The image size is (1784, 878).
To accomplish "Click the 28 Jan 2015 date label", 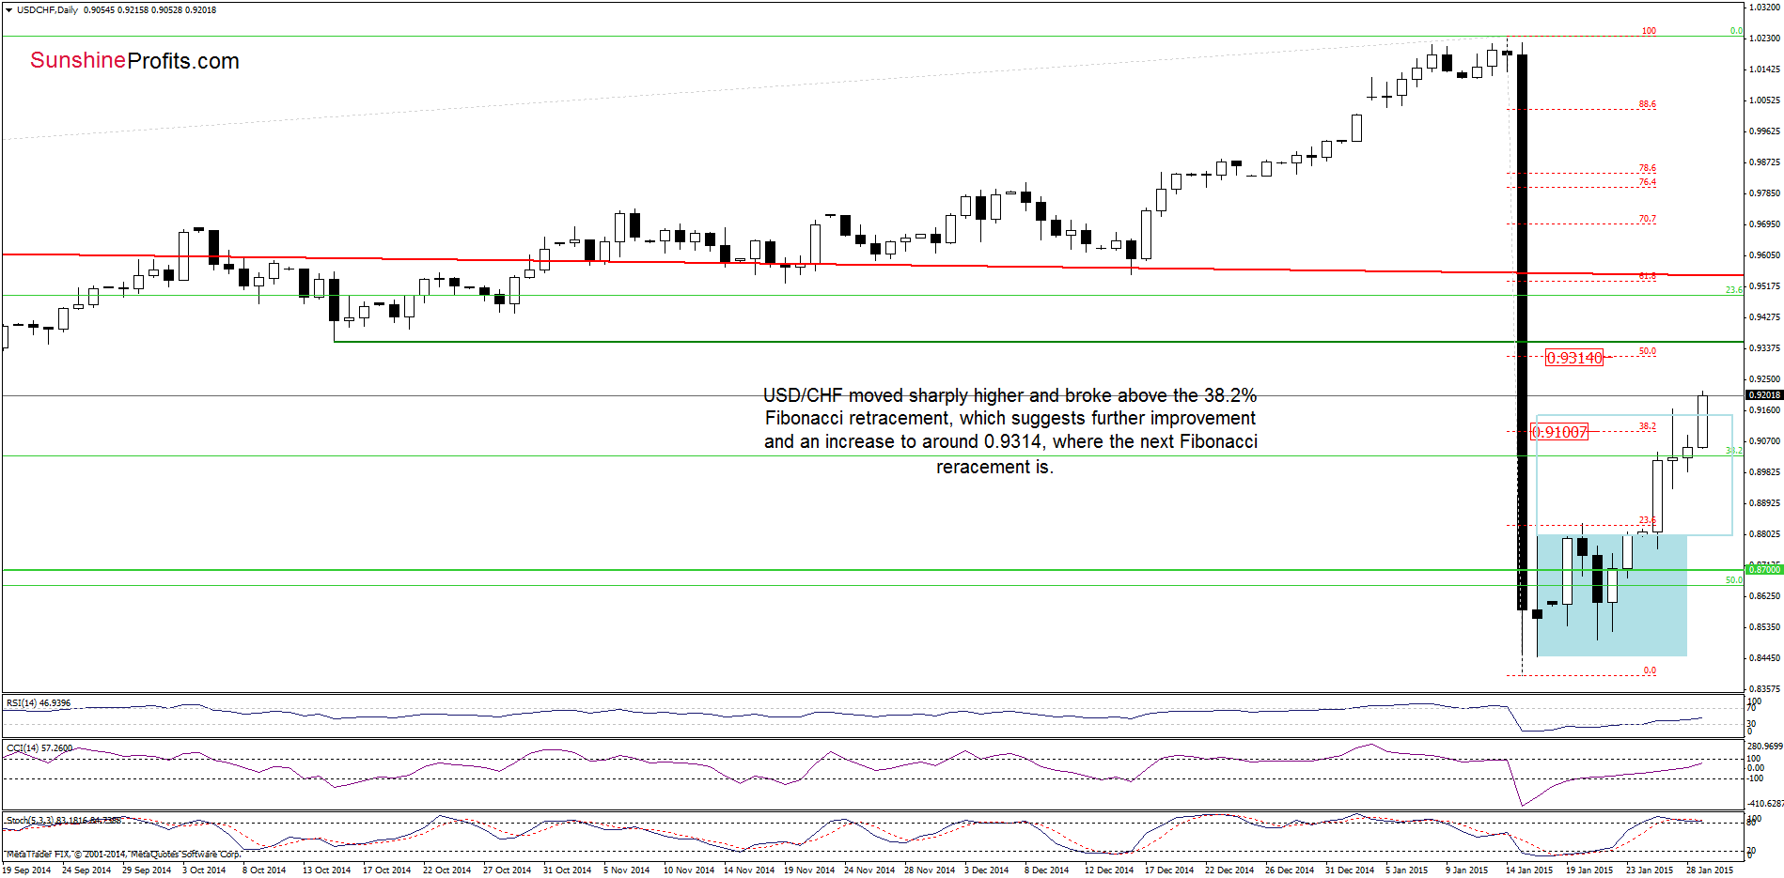I will (1709, 870).
